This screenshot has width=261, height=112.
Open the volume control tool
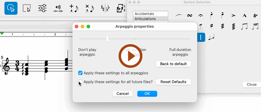click(58, 9)
